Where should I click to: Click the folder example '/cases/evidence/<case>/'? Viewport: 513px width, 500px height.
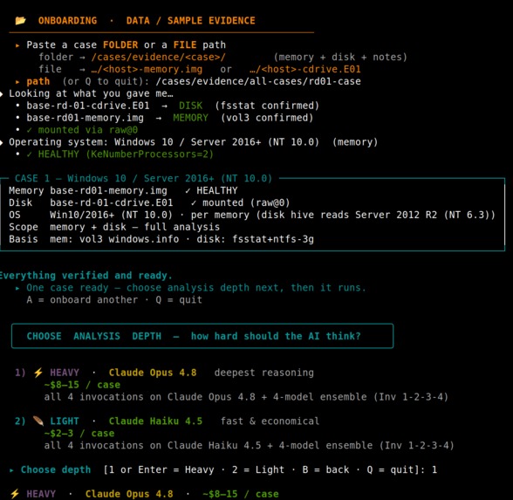point(159,57)
